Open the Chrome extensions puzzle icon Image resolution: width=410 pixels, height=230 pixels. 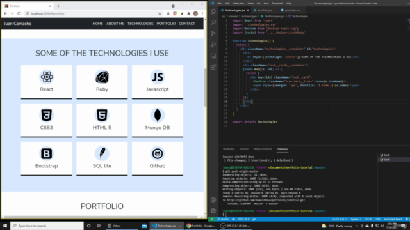click(188, 13)
